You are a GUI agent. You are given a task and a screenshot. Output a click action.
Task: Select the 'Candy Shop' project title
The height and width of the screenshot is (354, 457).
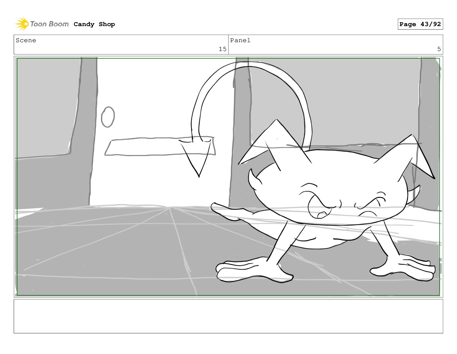coord(94,24)
